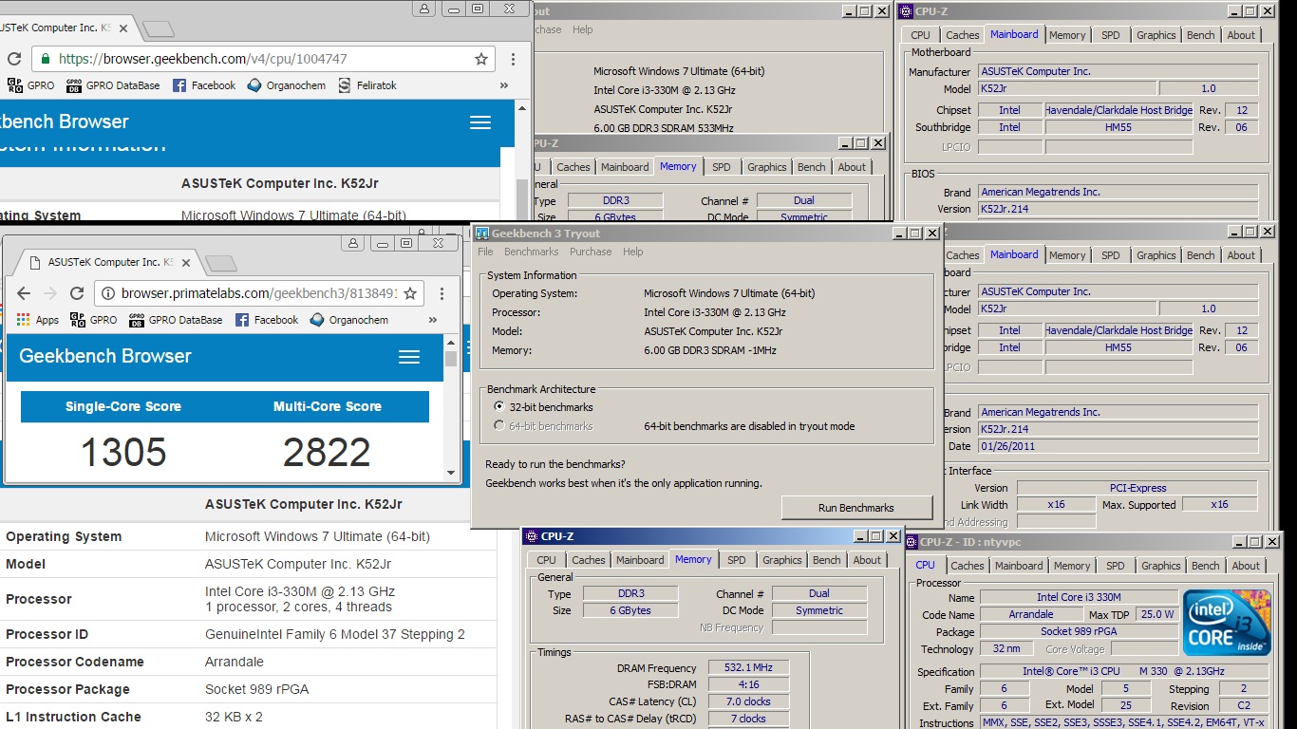Open GPRO DataBase bookmark in primatelabs window
The height and width of the screenshot is (729, 1297).
176,320
